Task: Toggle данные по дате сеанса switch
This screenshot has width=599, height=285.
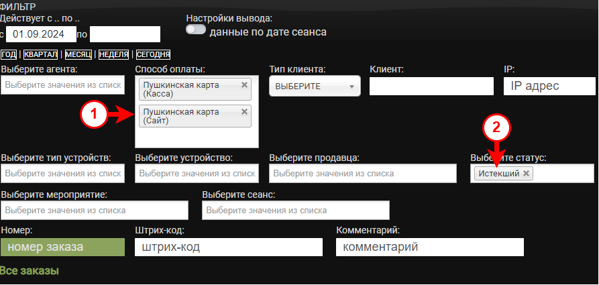Action: [x=196, y=31]
